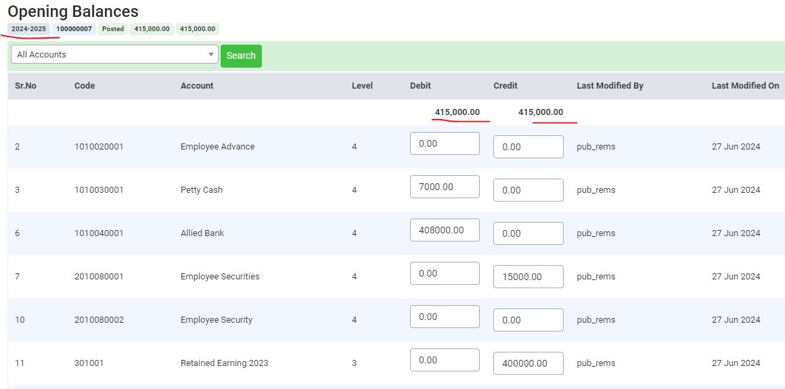Click Employee Advance credit input
The width and height of the screenshot is (785, 389).
528,147
